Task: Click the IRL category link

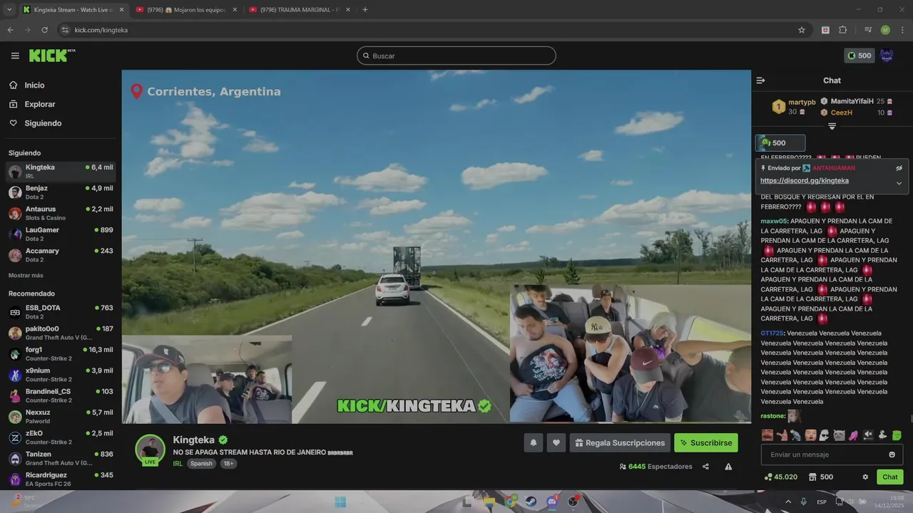Action: (x=178, y=463)
